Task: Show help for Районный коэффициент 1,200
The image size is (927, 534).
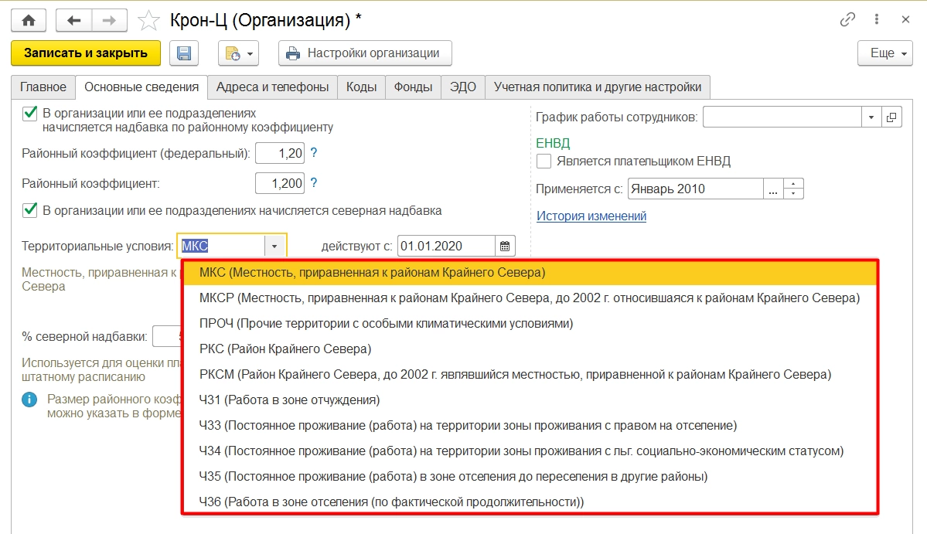Action: pos(314,183)
